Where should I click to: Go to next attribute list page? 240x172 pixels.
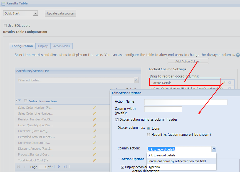tap(59, 167)
